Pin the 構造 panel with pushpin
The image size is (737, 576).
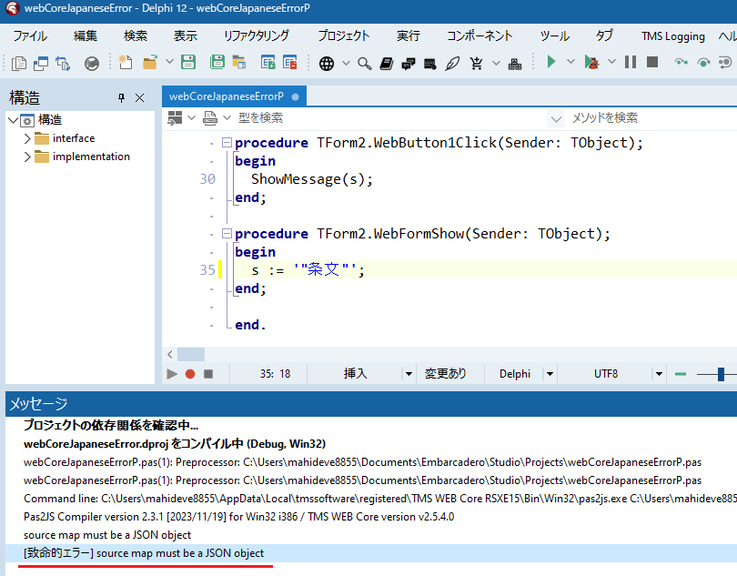(121, 97)
